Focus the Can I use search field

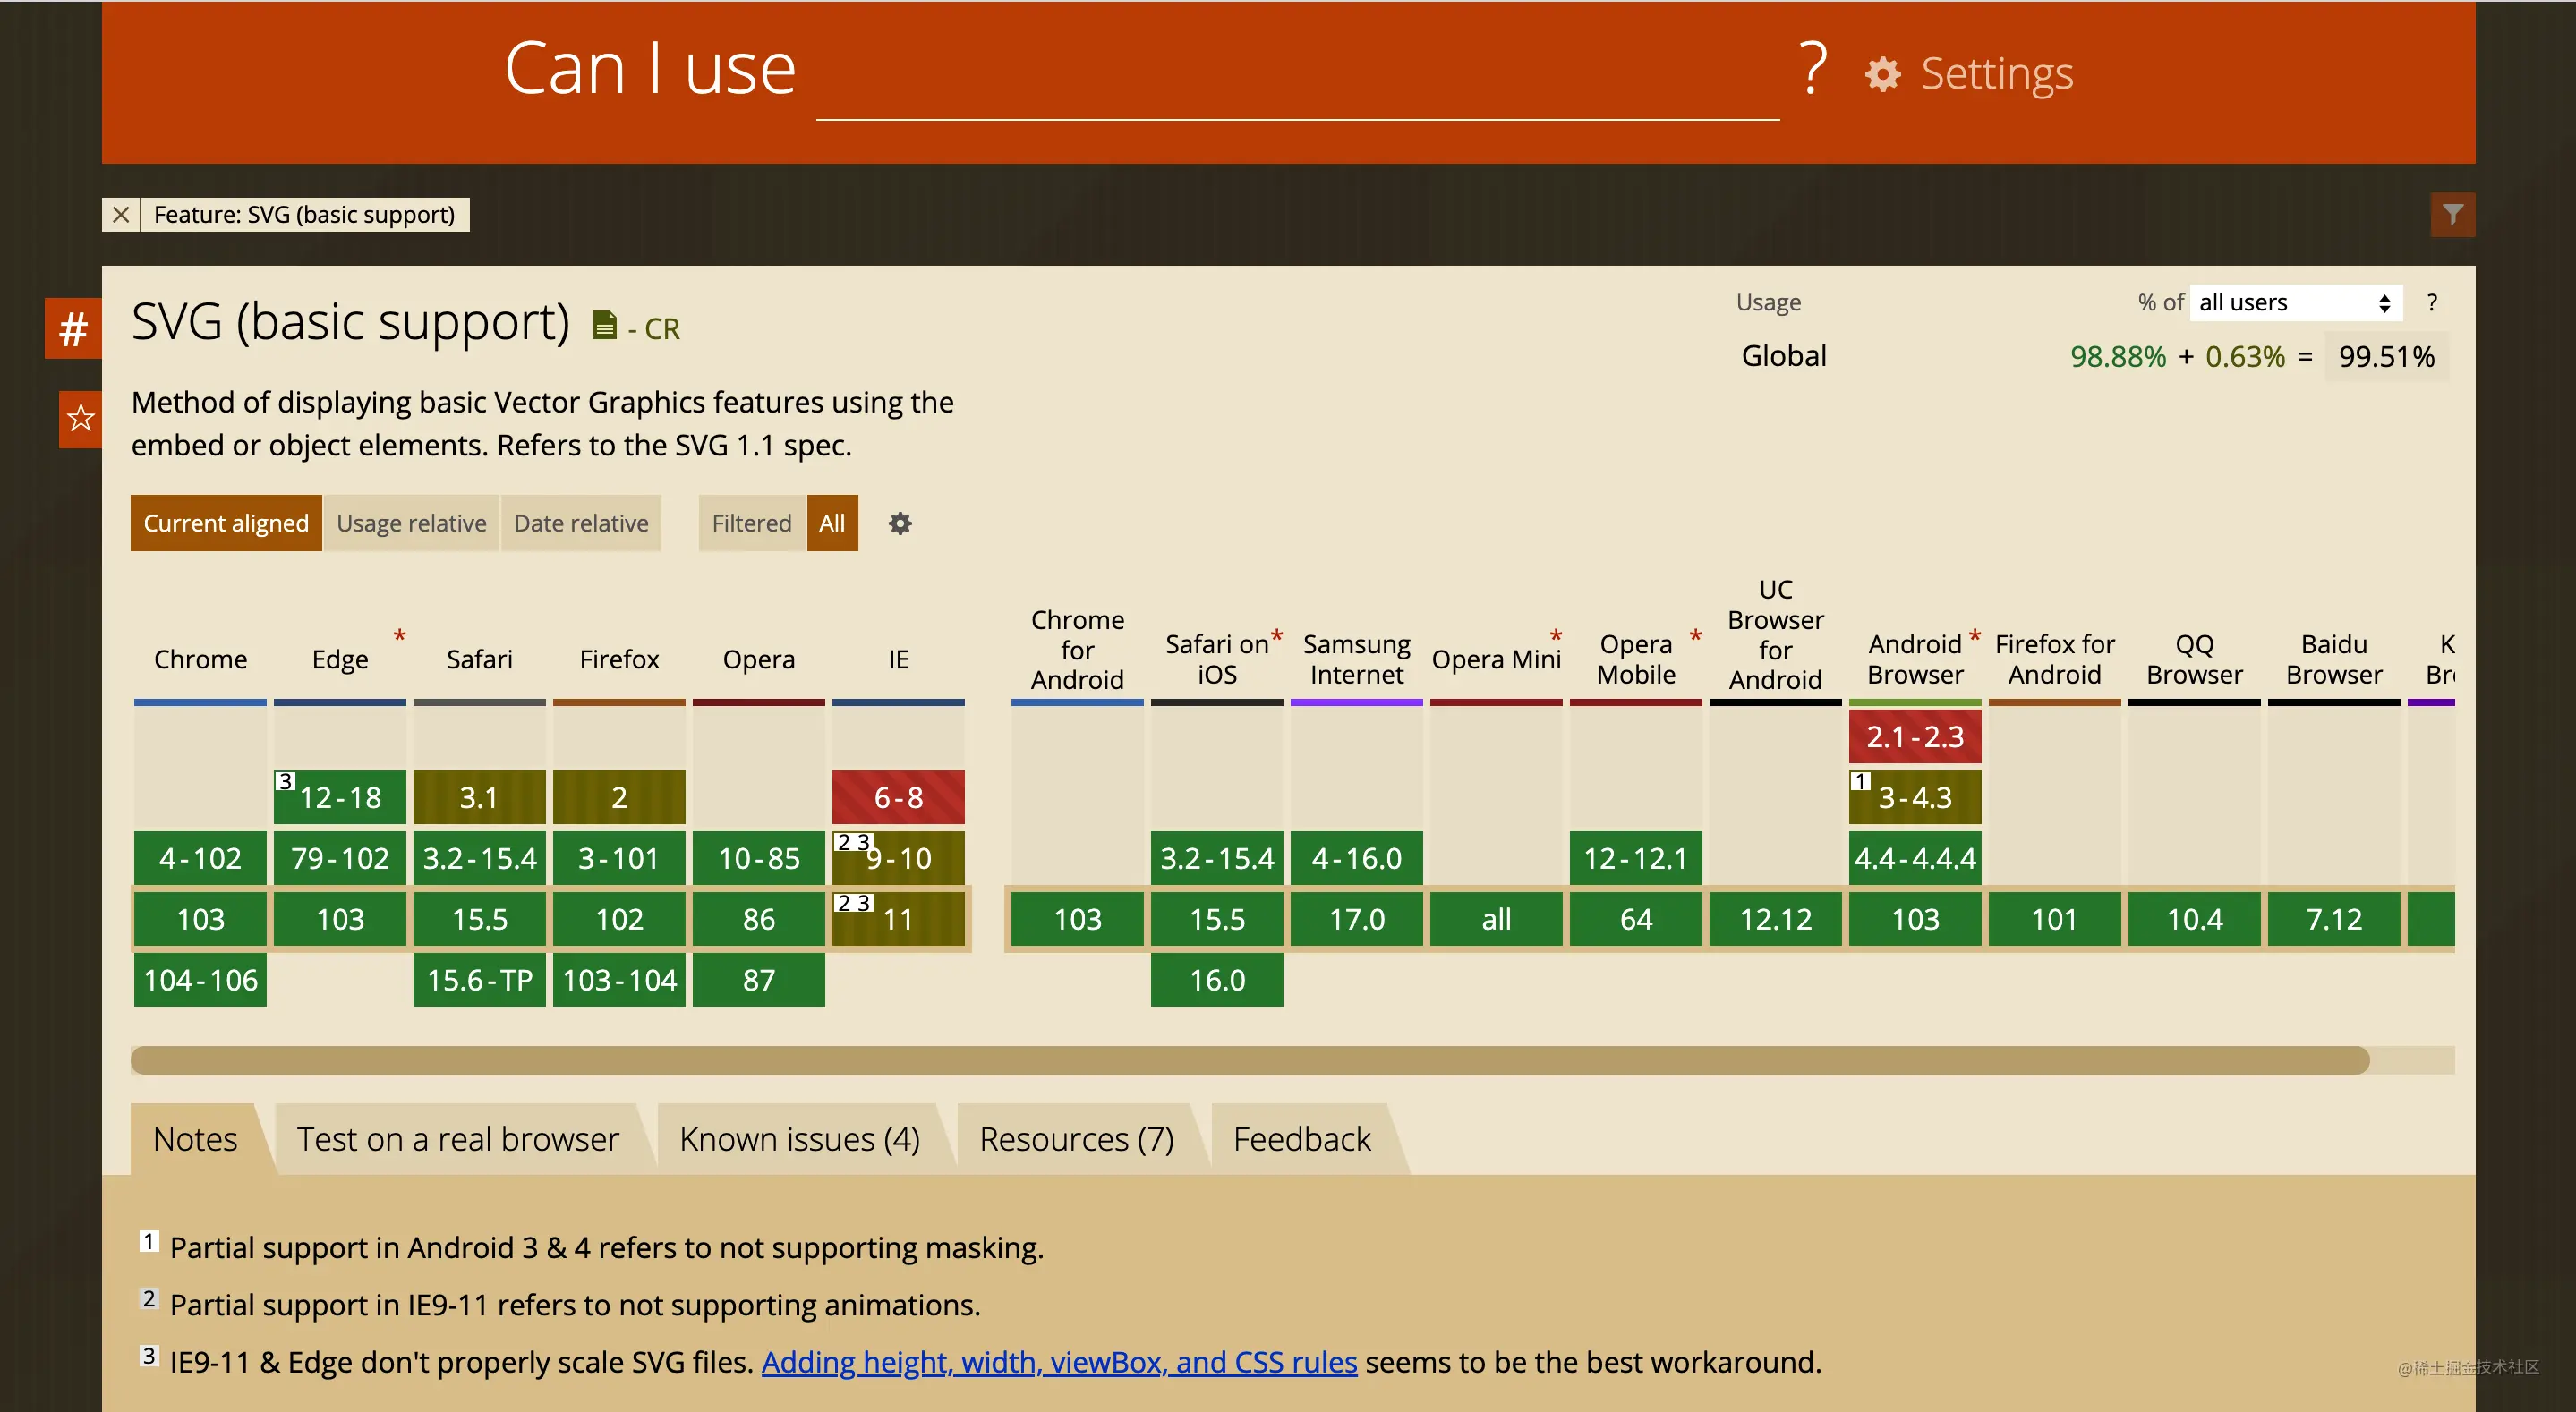coord(1297,75)
